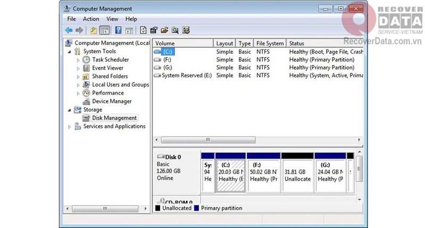Click the Computer Management title bar icon
Viewport: 425px width, 228px height.
pyautogui.click(x=67, y=9)
